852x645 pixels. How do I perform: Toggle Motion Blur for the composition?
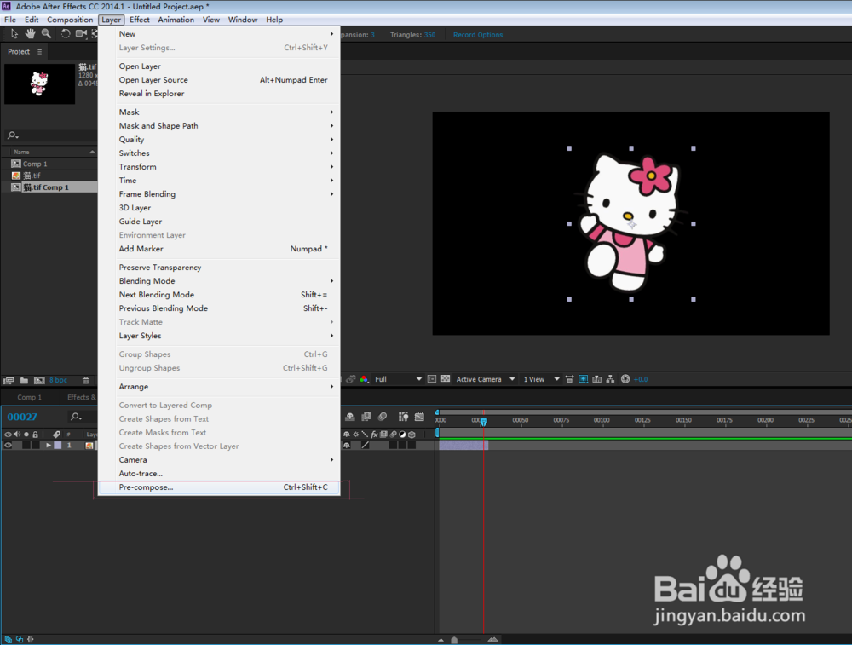point(383,417)
